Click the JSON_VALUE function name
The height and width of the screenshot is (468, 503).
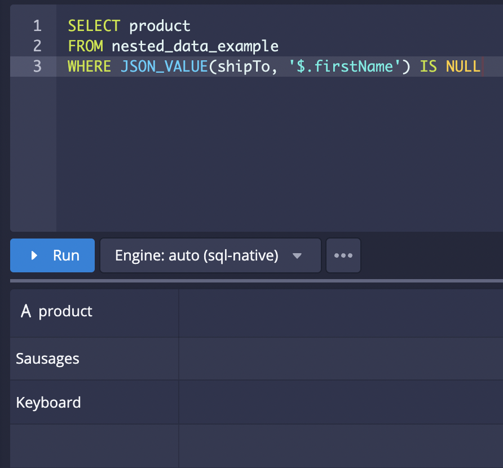click(x=164, y=66)
